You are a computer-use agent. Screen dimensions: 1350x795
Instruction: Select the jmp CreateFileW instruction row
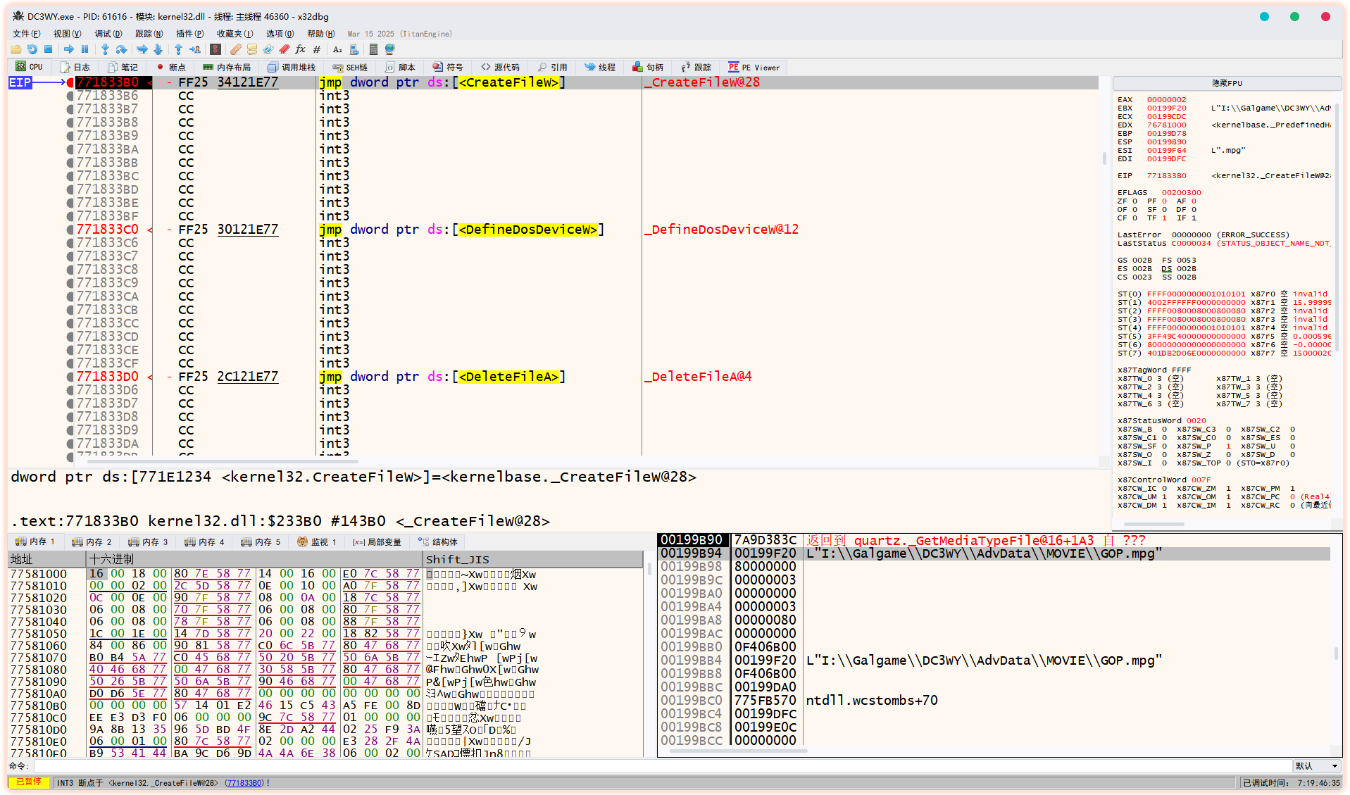pyautogui.click(x=587, y=82)
